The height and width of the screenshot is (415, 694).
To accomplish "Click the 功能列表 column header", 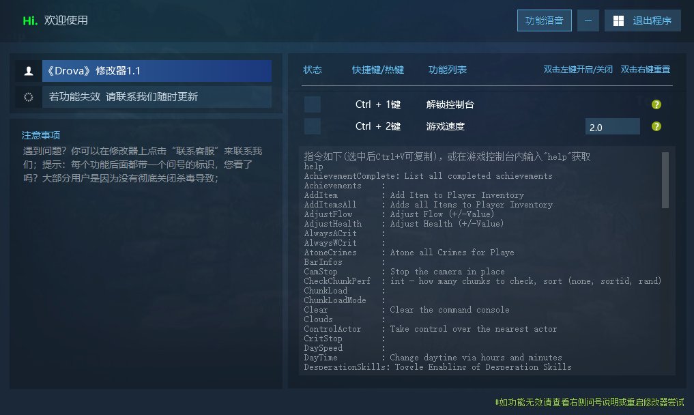I will coord(448,70).
